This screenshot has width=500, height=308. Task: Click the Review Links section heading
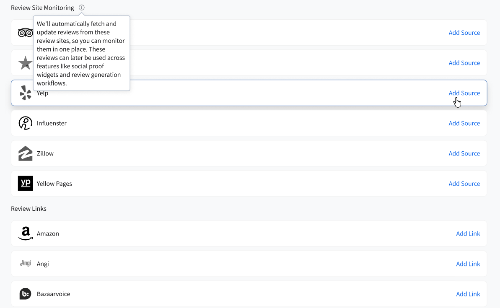coord(28,209)
